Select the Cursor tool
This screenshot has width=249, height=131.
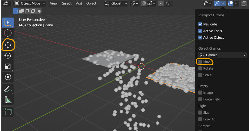(8, 33)
